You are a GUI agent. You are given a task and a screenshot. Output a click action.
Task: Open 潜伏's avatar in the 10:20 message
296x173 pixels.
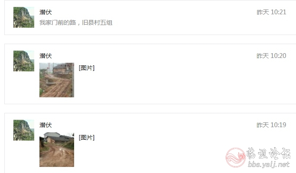[x=24, y=61]
